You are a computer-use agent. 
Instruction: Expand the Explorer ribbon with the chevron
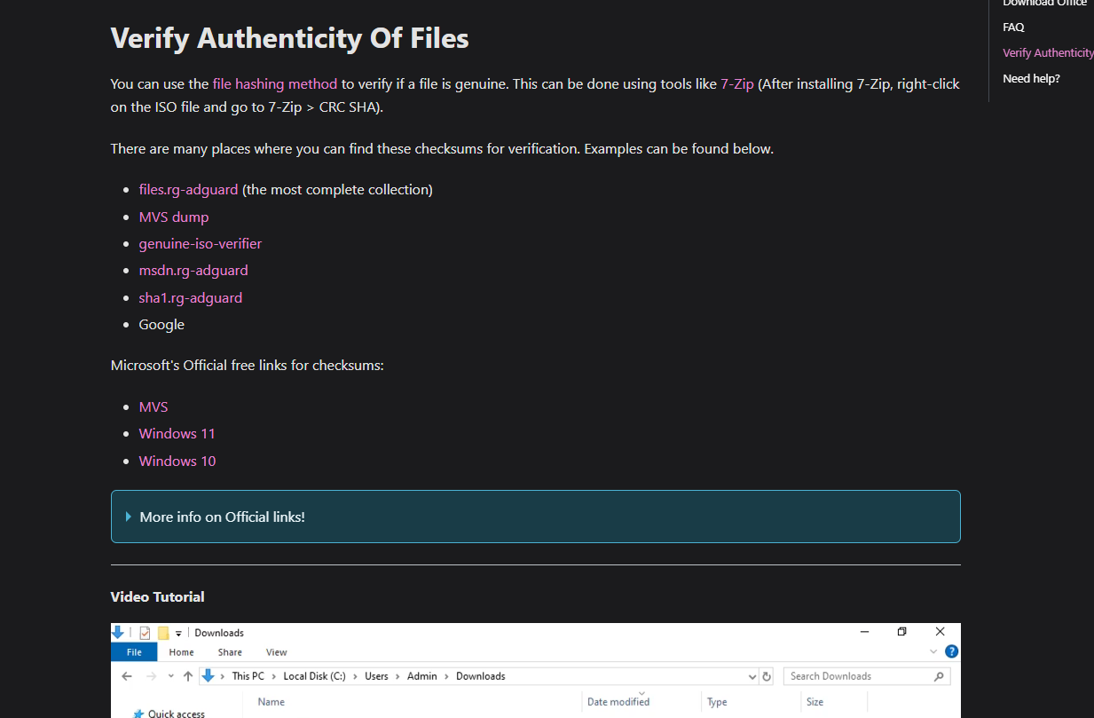coord(933,651)
